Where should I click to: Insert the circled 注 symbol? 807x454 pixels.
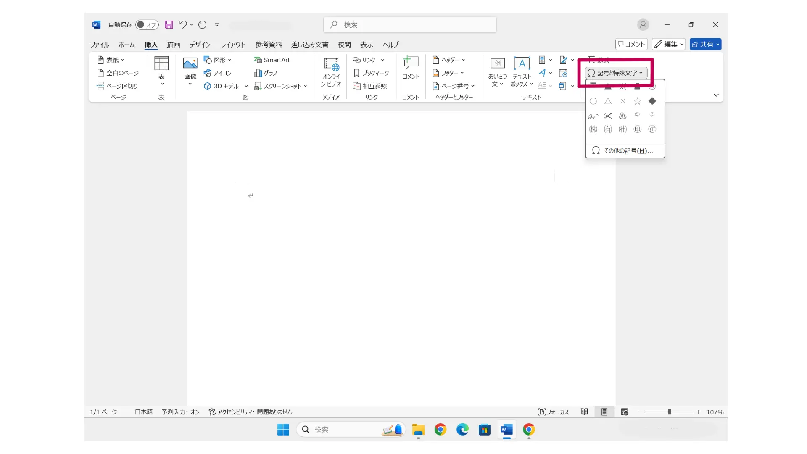click(652, 129)
